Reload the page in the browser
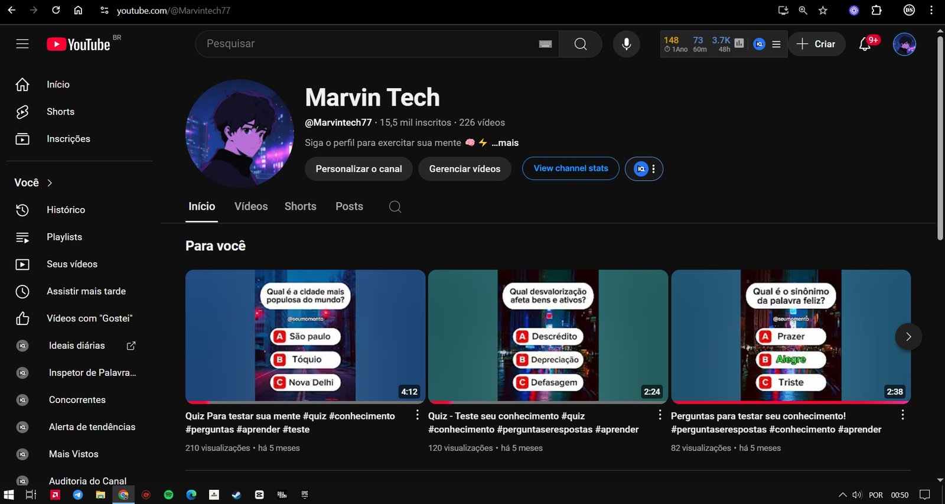 [56, 10]
